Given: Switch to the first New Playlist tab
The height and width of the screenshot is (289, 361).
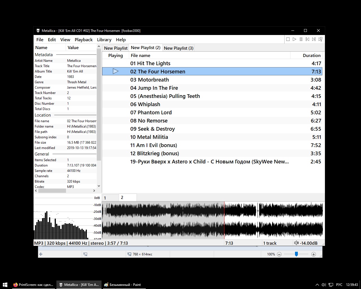Looking at the screenshot, I should [116, 48].
